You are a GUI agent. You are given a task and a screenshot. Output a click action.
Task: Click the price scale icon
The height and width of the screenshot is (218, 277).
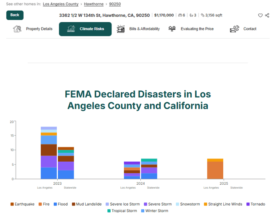[172, 28]
